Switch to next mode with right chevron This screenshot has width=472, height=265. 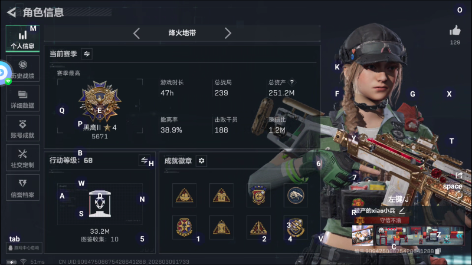pos(228,33)
